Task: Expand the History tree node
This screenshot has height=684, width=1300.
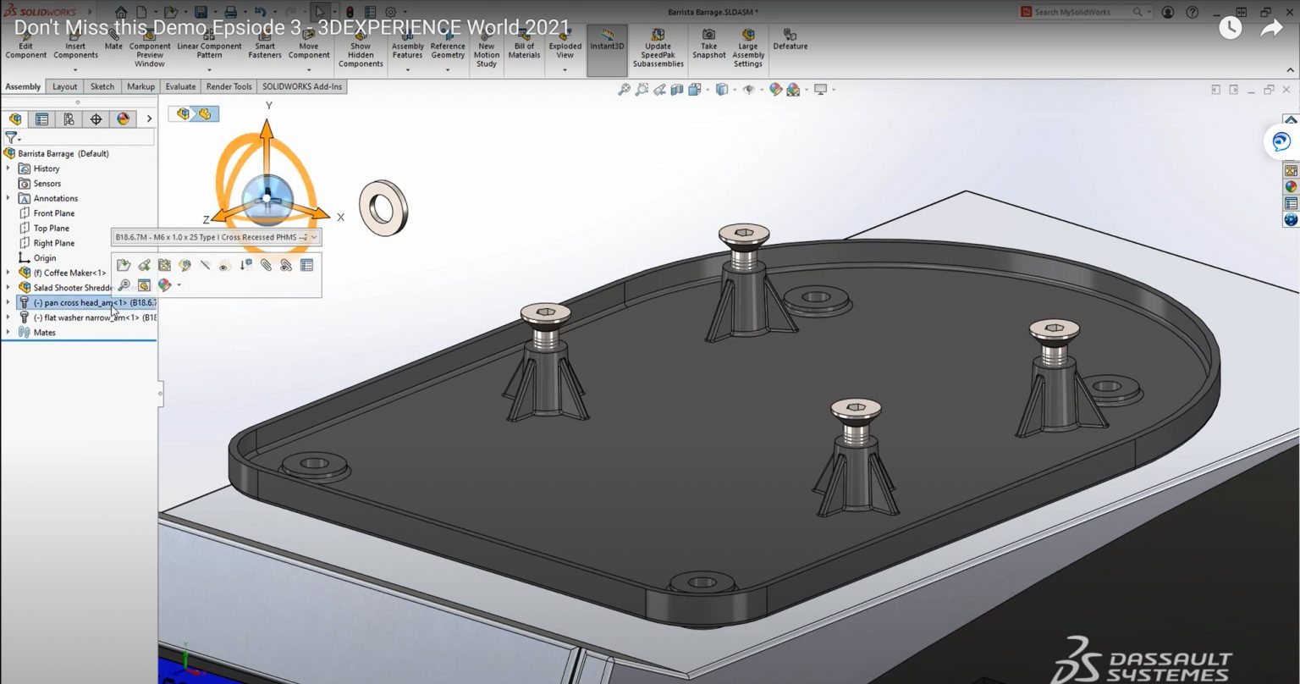Action: tap(8, 168)
